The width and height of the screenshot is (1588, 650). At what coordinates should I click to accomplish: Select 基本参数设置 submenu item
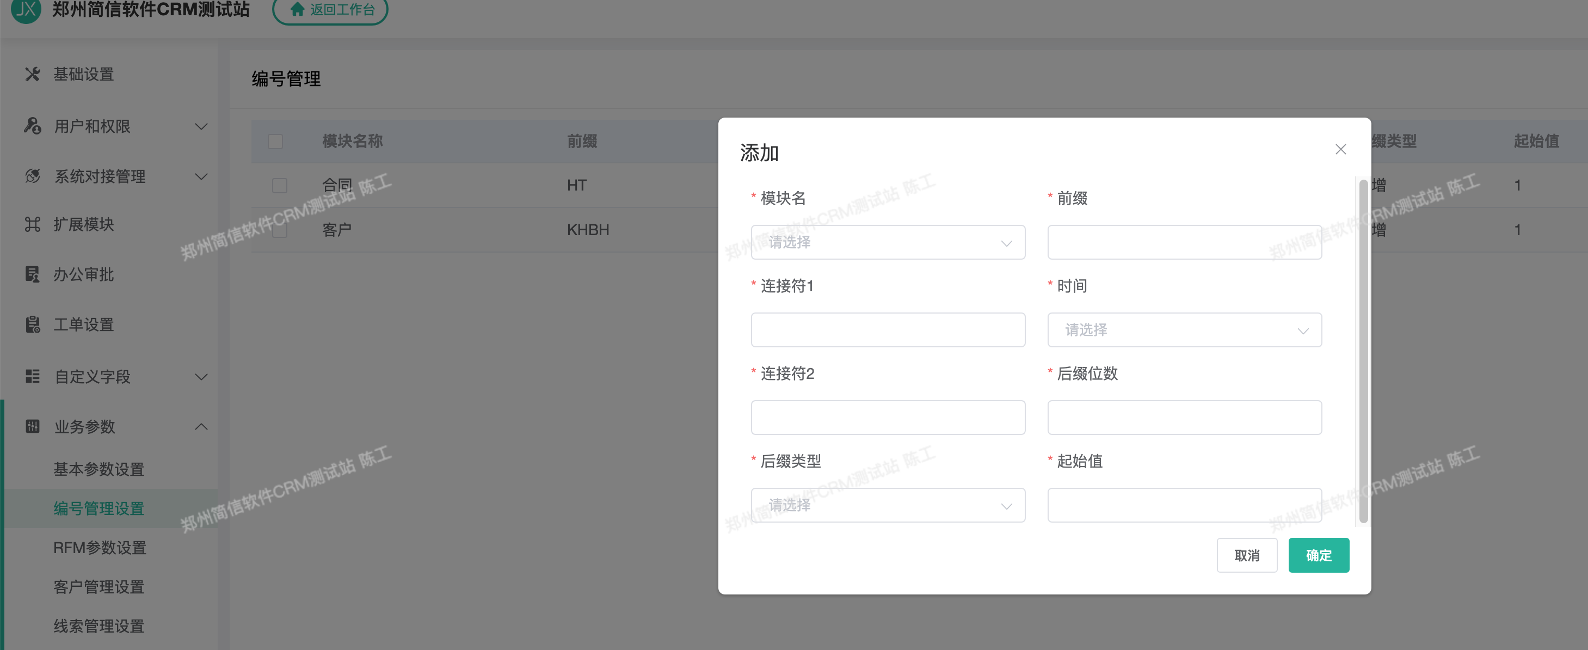(99, 469)
